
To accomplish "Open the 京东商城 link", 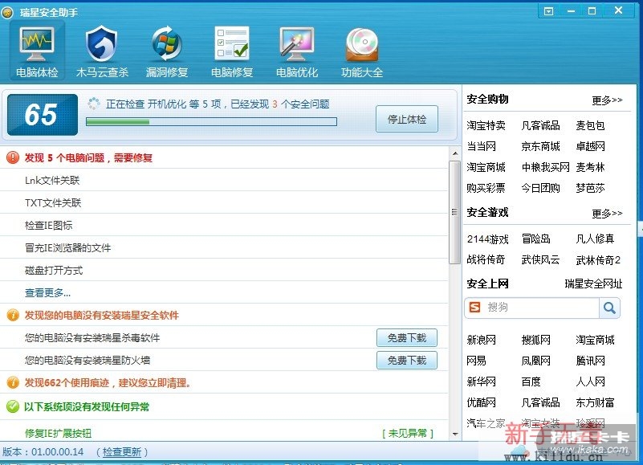I will point(540,146).
